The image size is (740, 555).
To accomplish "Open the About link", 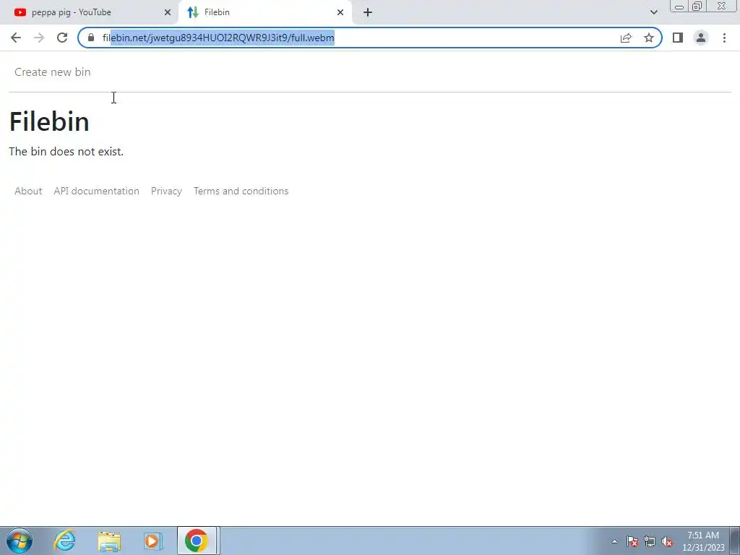I will tap(28, 191).
